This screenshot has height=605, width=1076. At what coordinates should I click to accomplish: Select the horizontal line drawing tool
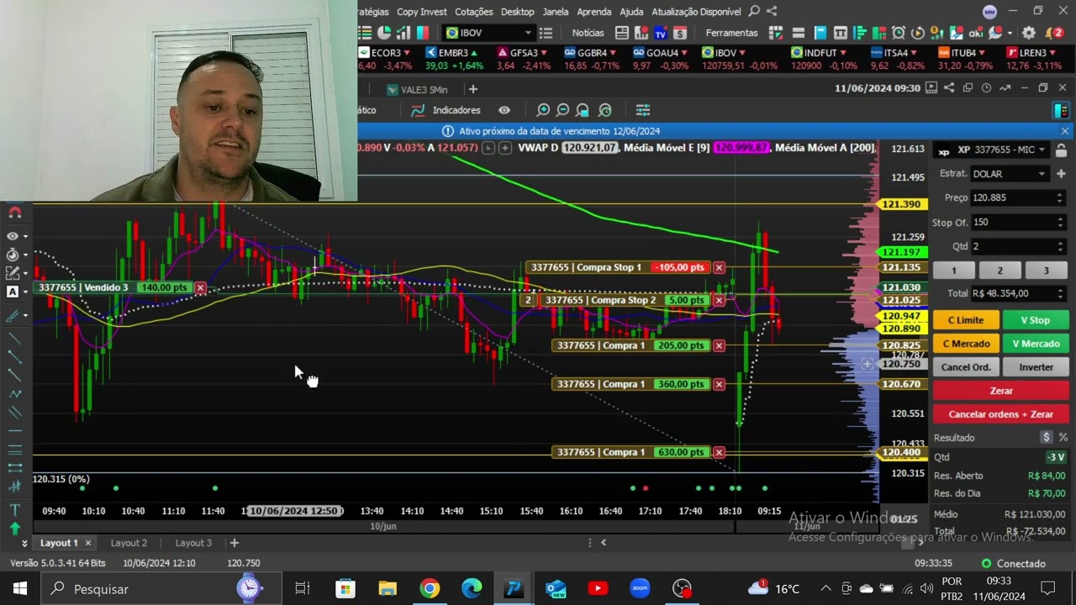pyautogui.click(x=14, y=430)
